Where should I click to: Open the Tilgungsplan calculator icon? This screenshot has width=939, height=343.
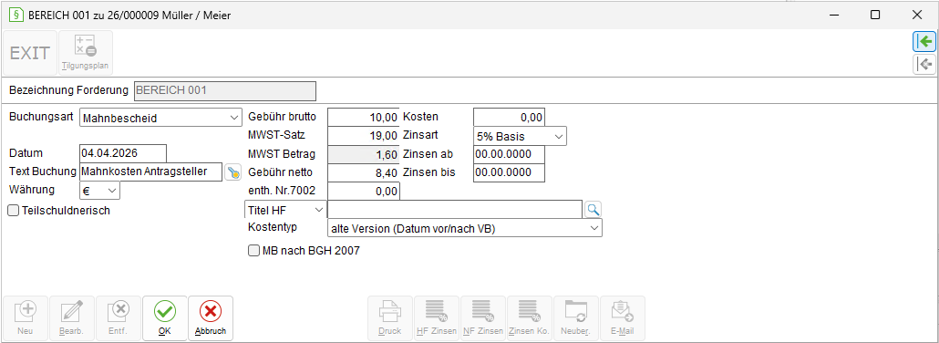(85, 53)
